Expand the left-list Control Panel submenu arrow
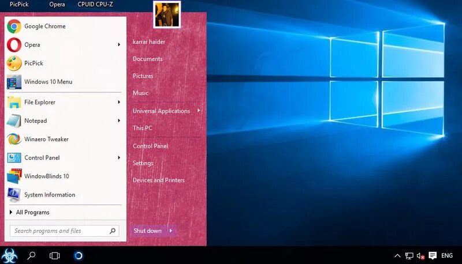 (x=119, y=157)
